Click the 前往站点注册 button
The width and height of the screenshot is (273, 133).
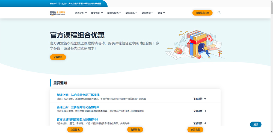[202, 13]
